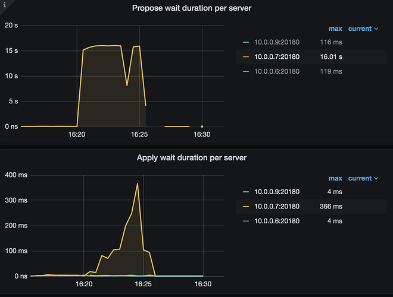Open the Propose wait duration per server title menu

coord(192,8)
